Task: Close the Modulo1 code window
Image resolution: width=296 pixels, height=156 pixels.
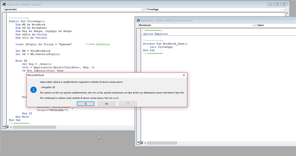Action: 284,4
